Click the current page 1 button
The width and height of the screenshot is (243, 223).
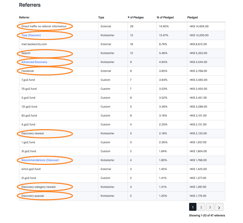point(192,207)
